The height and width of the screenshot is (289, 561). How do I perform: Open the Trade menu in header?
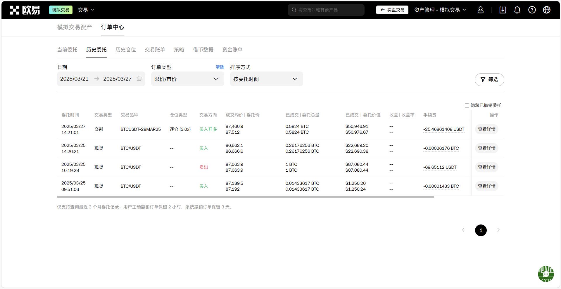86,10
